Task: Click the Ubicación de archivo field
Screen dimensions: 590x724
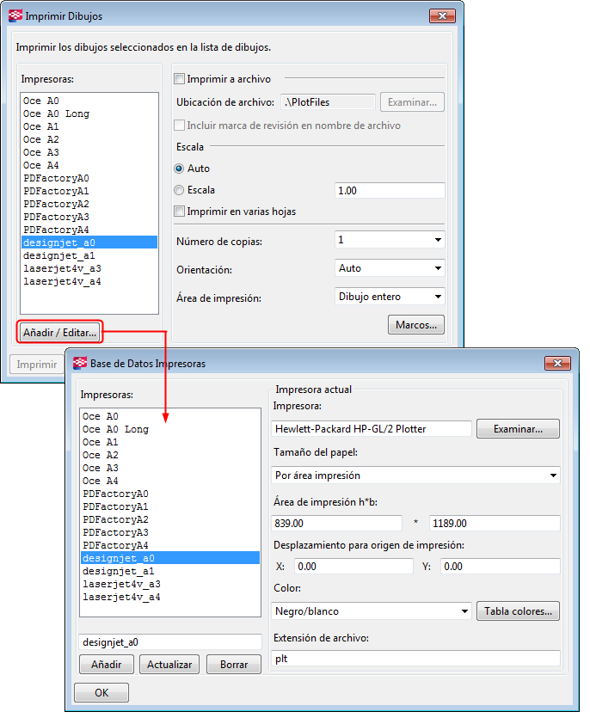Action: click(328, 102)
